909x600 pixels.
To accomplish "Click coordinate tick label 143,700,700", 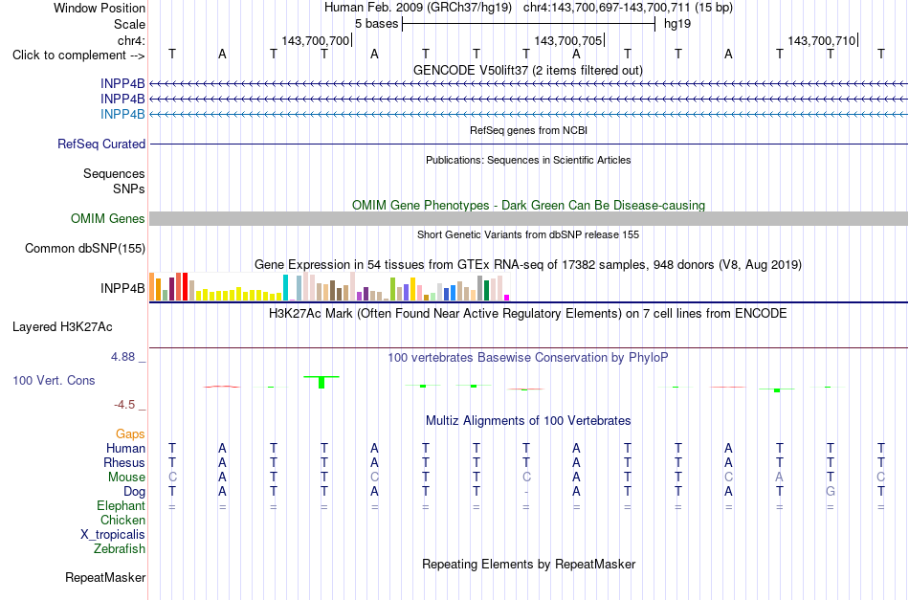I will [316, 40].
